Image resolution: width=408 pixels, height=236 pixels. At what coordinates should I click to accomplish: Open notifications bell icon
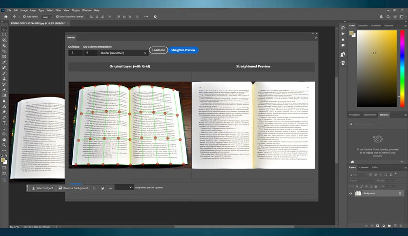pyautogui.click(x=381, y=17)
